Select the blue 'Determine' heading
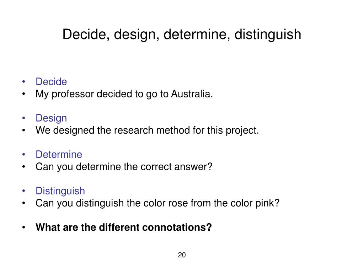Viewport: 364px width, 273px height. click(x=59, y=154)
